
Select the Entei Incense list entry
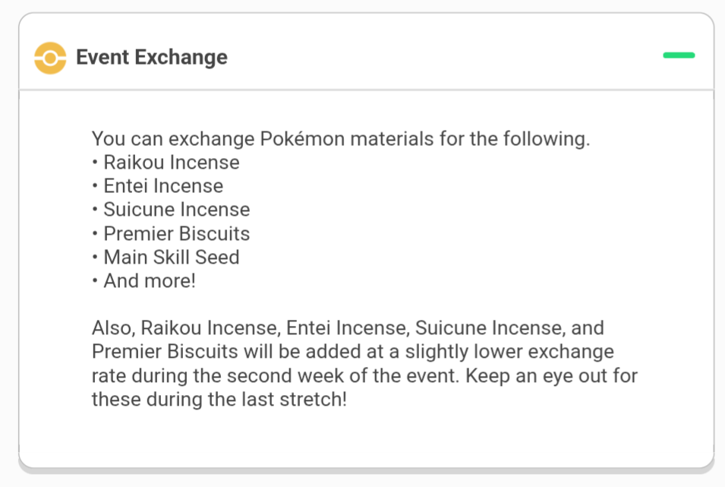click(158, 186)
